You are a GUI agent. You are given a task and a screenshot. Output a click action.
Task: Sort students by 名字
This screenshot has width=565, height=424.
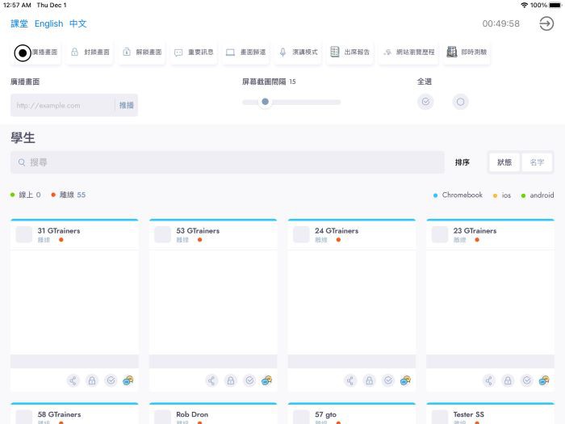click(x=537, y=162)
